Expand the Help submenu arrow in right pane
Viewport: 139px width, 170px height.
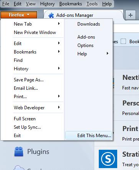click(108, 53)
